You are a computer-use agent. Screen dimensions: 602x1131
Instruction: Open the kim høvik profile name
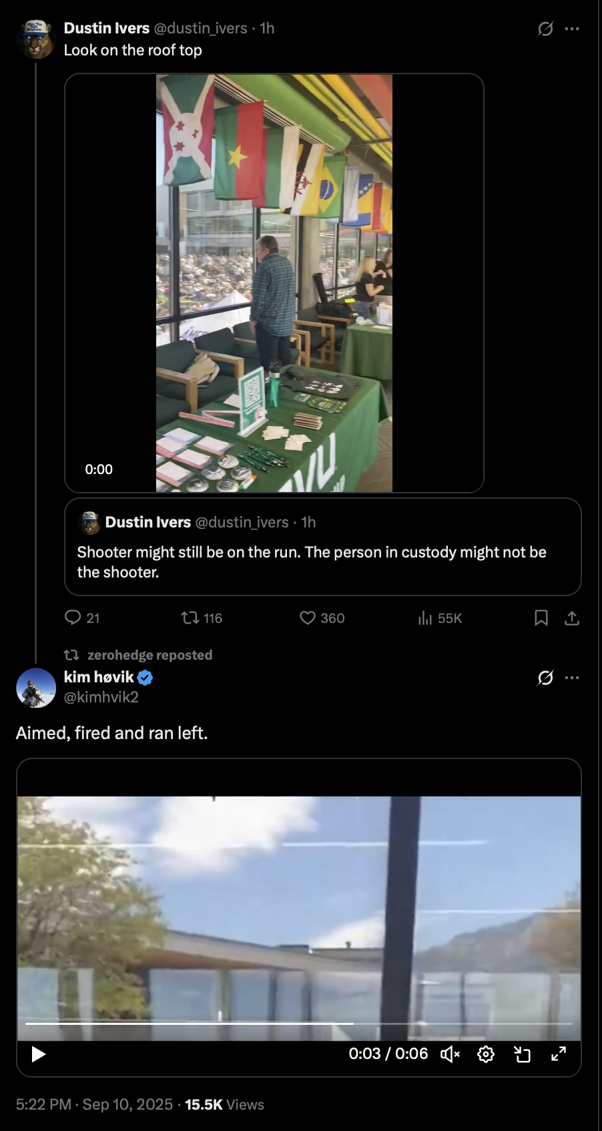pyautogui.click(x=99, y=677)
